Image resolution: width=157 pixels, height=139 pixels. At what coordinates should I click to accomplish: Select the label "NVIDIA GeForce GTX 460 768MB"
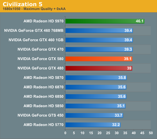tap(34, 31)
